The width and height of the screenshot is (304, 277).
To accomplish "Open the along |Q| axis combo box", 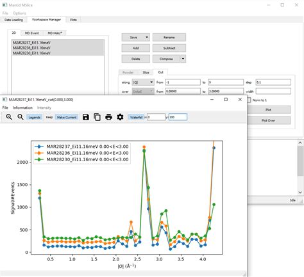I will coord(143,83).
